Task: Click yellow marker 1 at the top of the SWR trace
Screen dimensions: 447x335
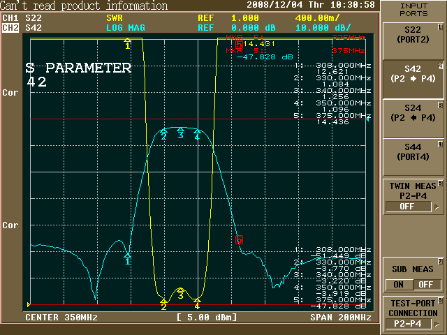Action: tap(127, 43)
